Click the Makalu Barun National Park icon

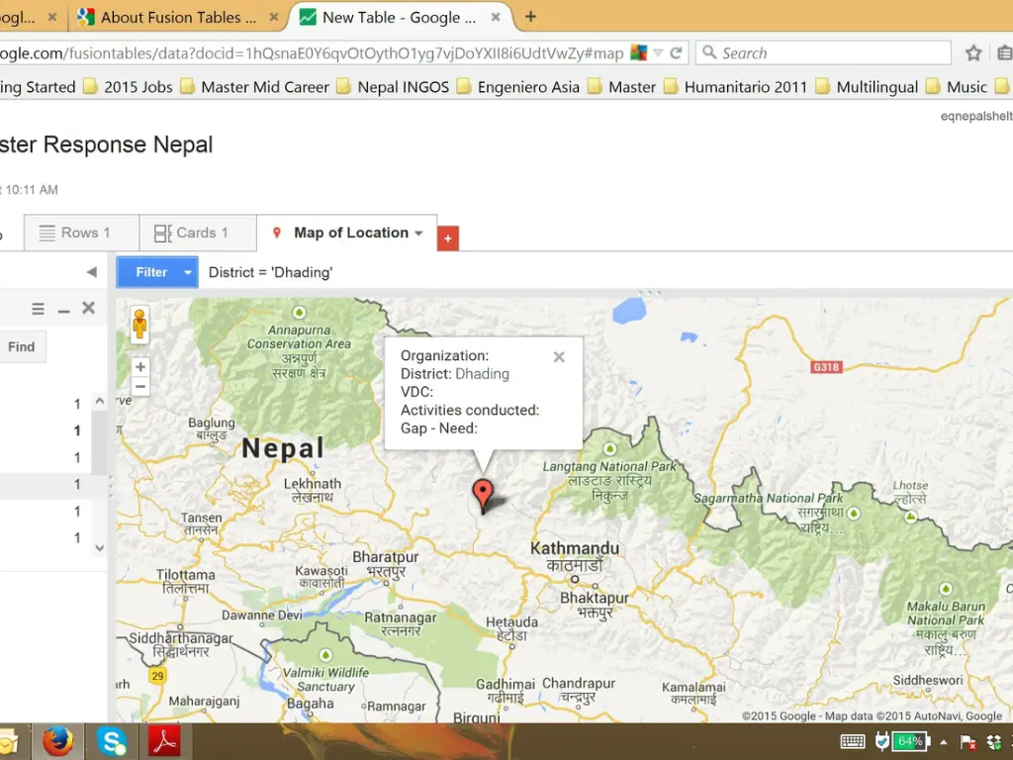click(x=946, y=589)
